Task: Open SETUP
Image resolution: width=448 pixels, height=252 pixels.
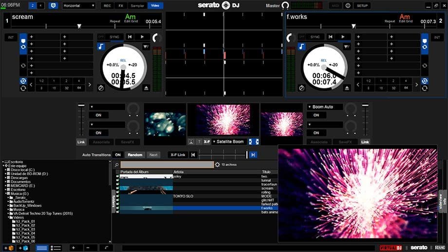Action: pyautogui.click(x=362, y=5)
